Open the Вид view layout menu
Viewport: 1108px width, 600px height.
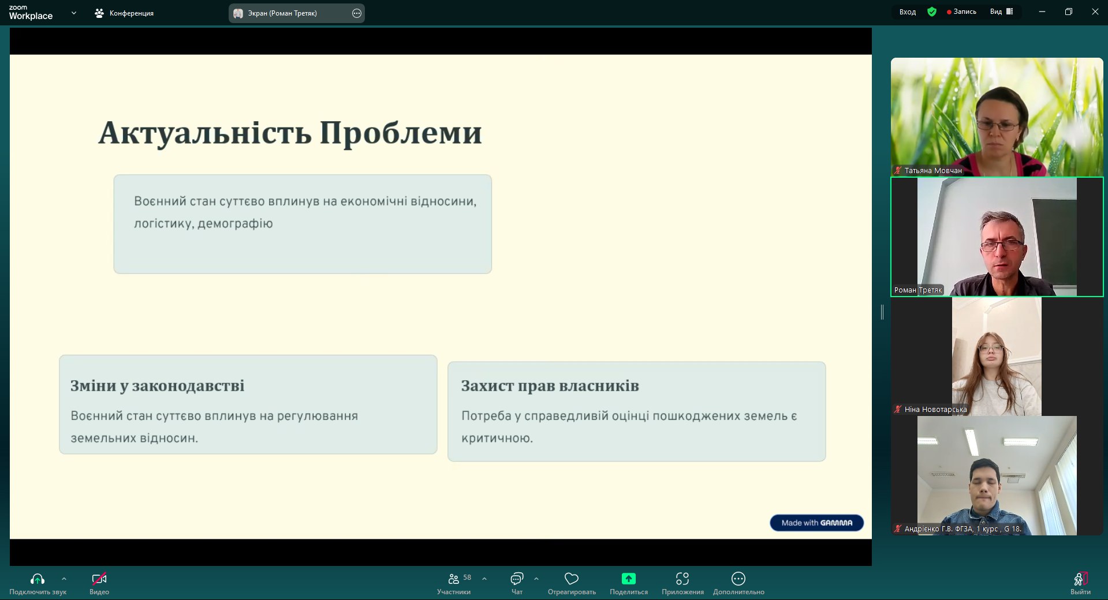point(1001,12)
